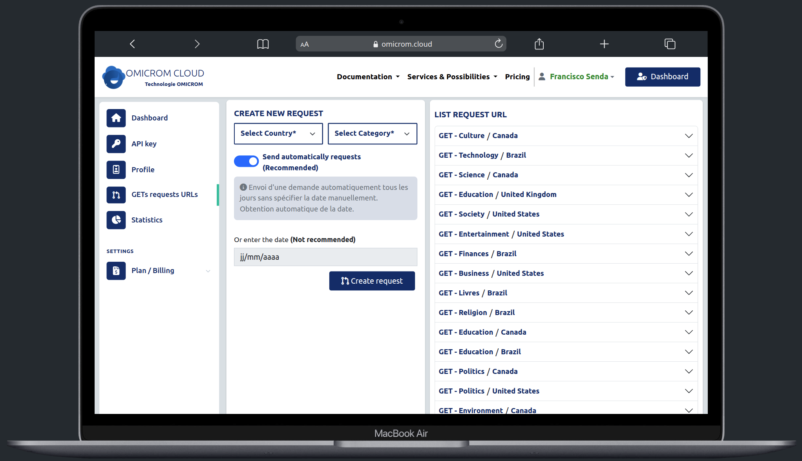Open the Select Category dropdown

pos(372,133)
